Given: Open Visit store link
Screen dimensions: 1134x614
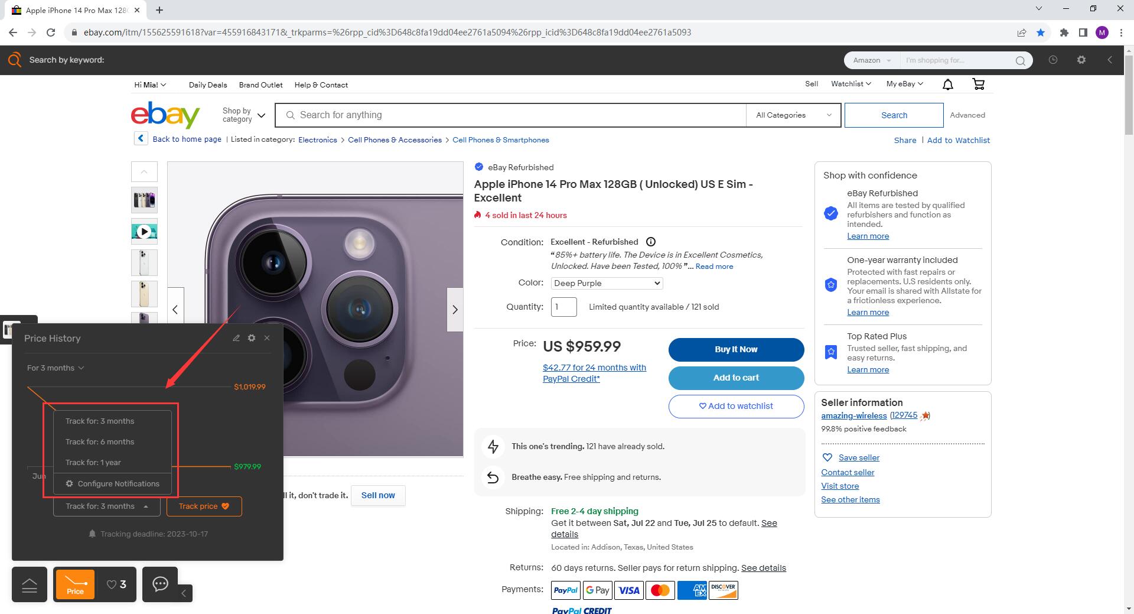Looking at the screenshot, I should pos(840,486).
